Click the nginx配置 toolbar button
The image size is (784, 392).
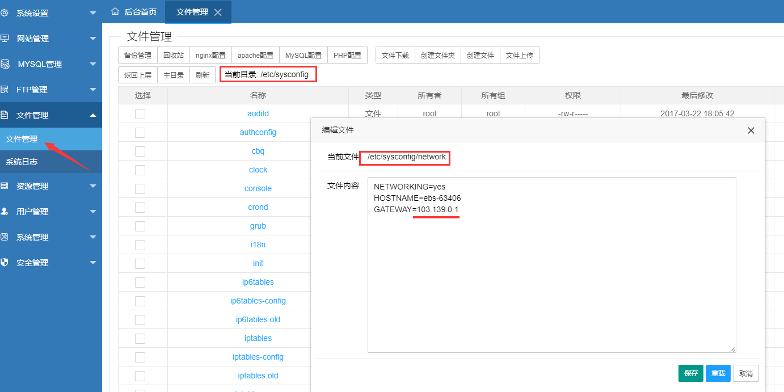click(x=210, y=56)
